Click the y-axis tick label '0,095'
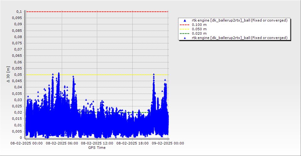The image size is (301, 156). [x=17, y=18]
